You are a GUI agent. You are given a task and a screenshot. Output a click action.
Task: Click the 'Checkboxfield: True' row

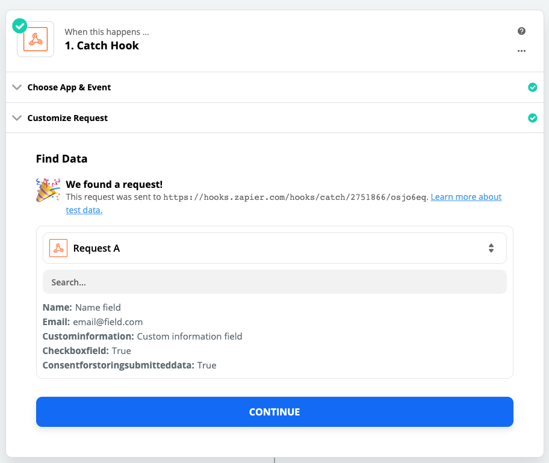[x=87, y=351]
